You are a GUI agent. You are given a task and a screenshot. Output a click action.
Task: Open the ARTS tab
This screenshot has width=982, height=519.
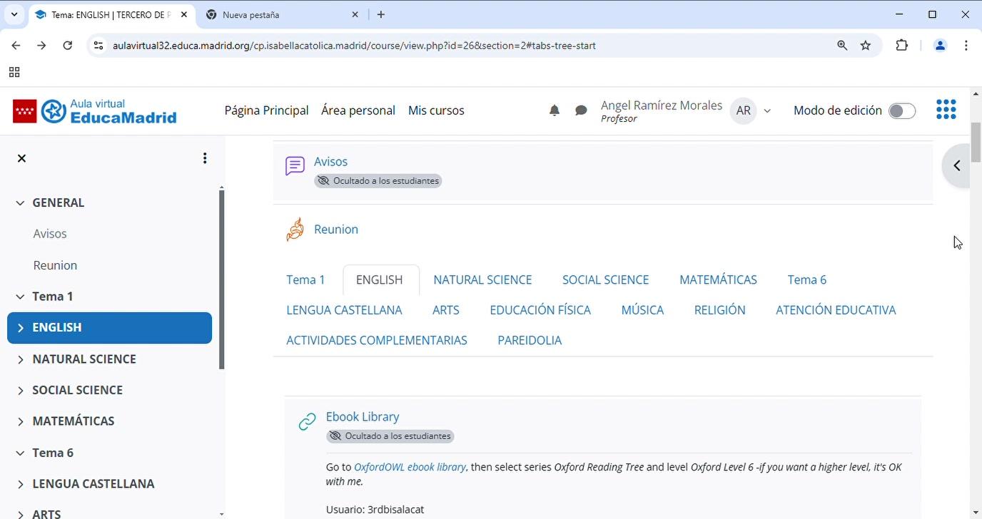click(446, 310)
